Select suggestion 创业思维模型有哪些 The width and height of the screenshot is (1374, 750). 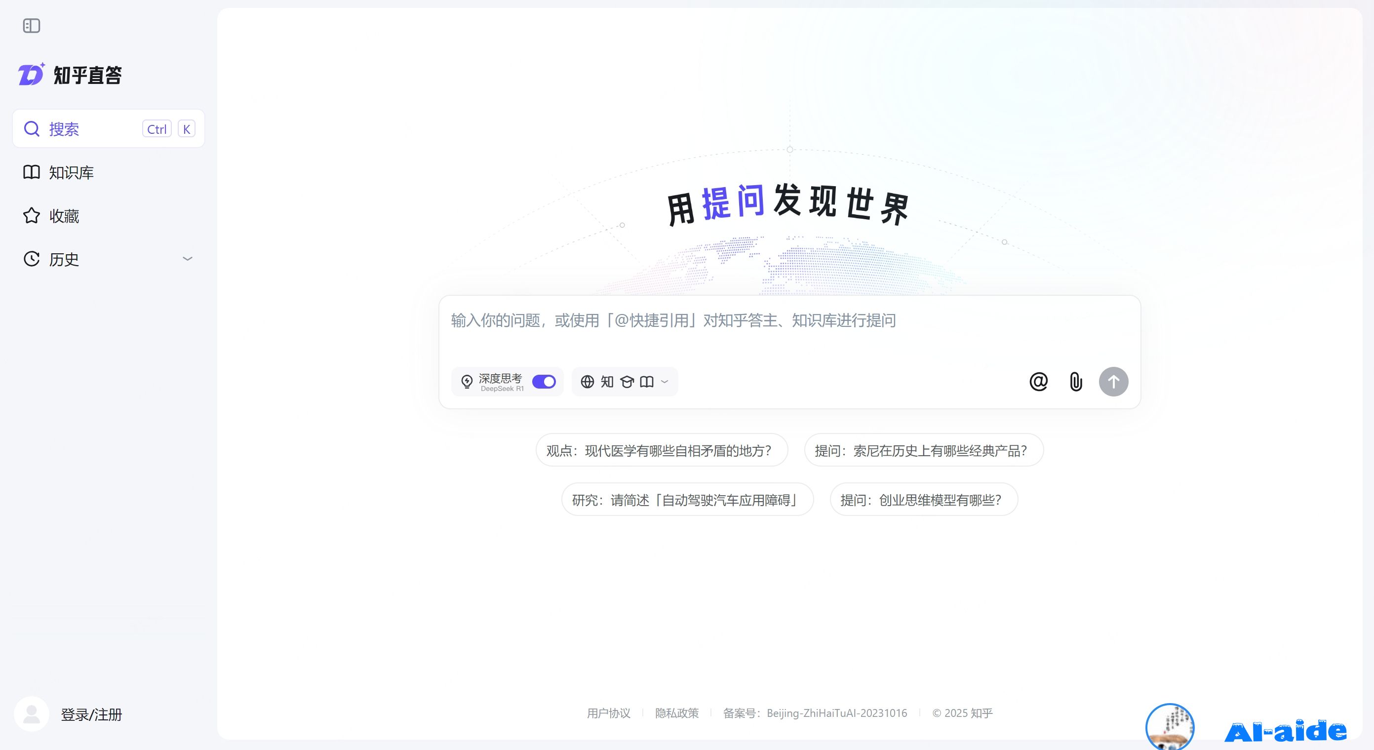pyautogui.click(x=924, y=499)
